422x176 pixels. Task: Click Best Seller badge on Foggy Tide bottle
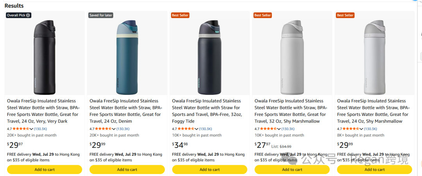(x=180, y=15)
